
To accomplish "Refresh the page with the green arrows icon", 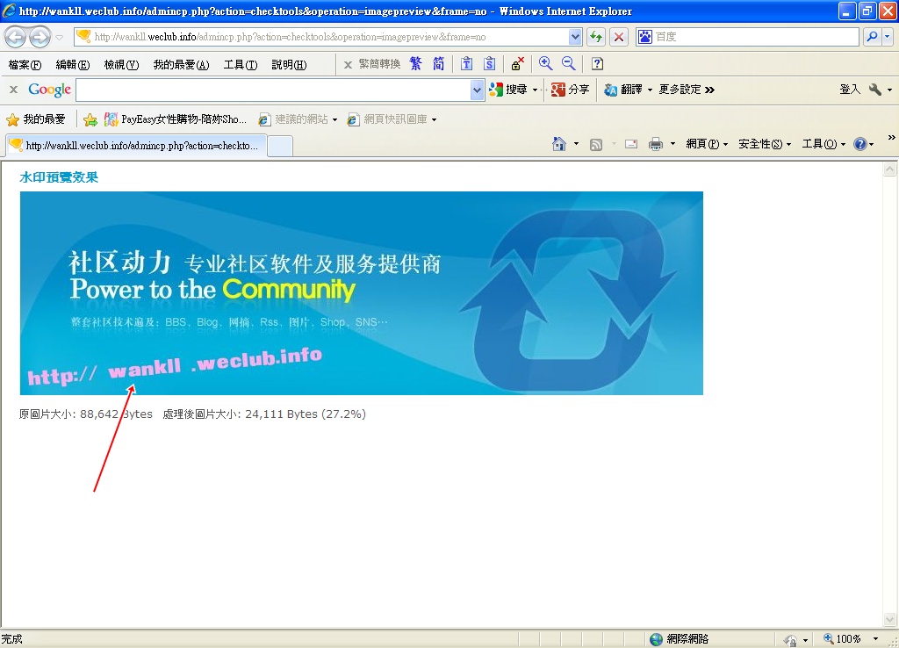I will point(596,37).
